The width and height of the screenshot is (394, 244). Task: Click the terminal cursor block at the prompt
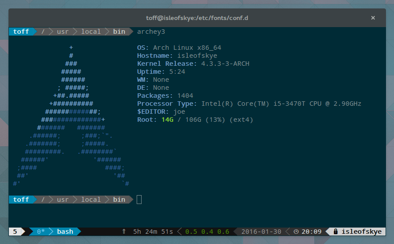(x=139, y=200)
